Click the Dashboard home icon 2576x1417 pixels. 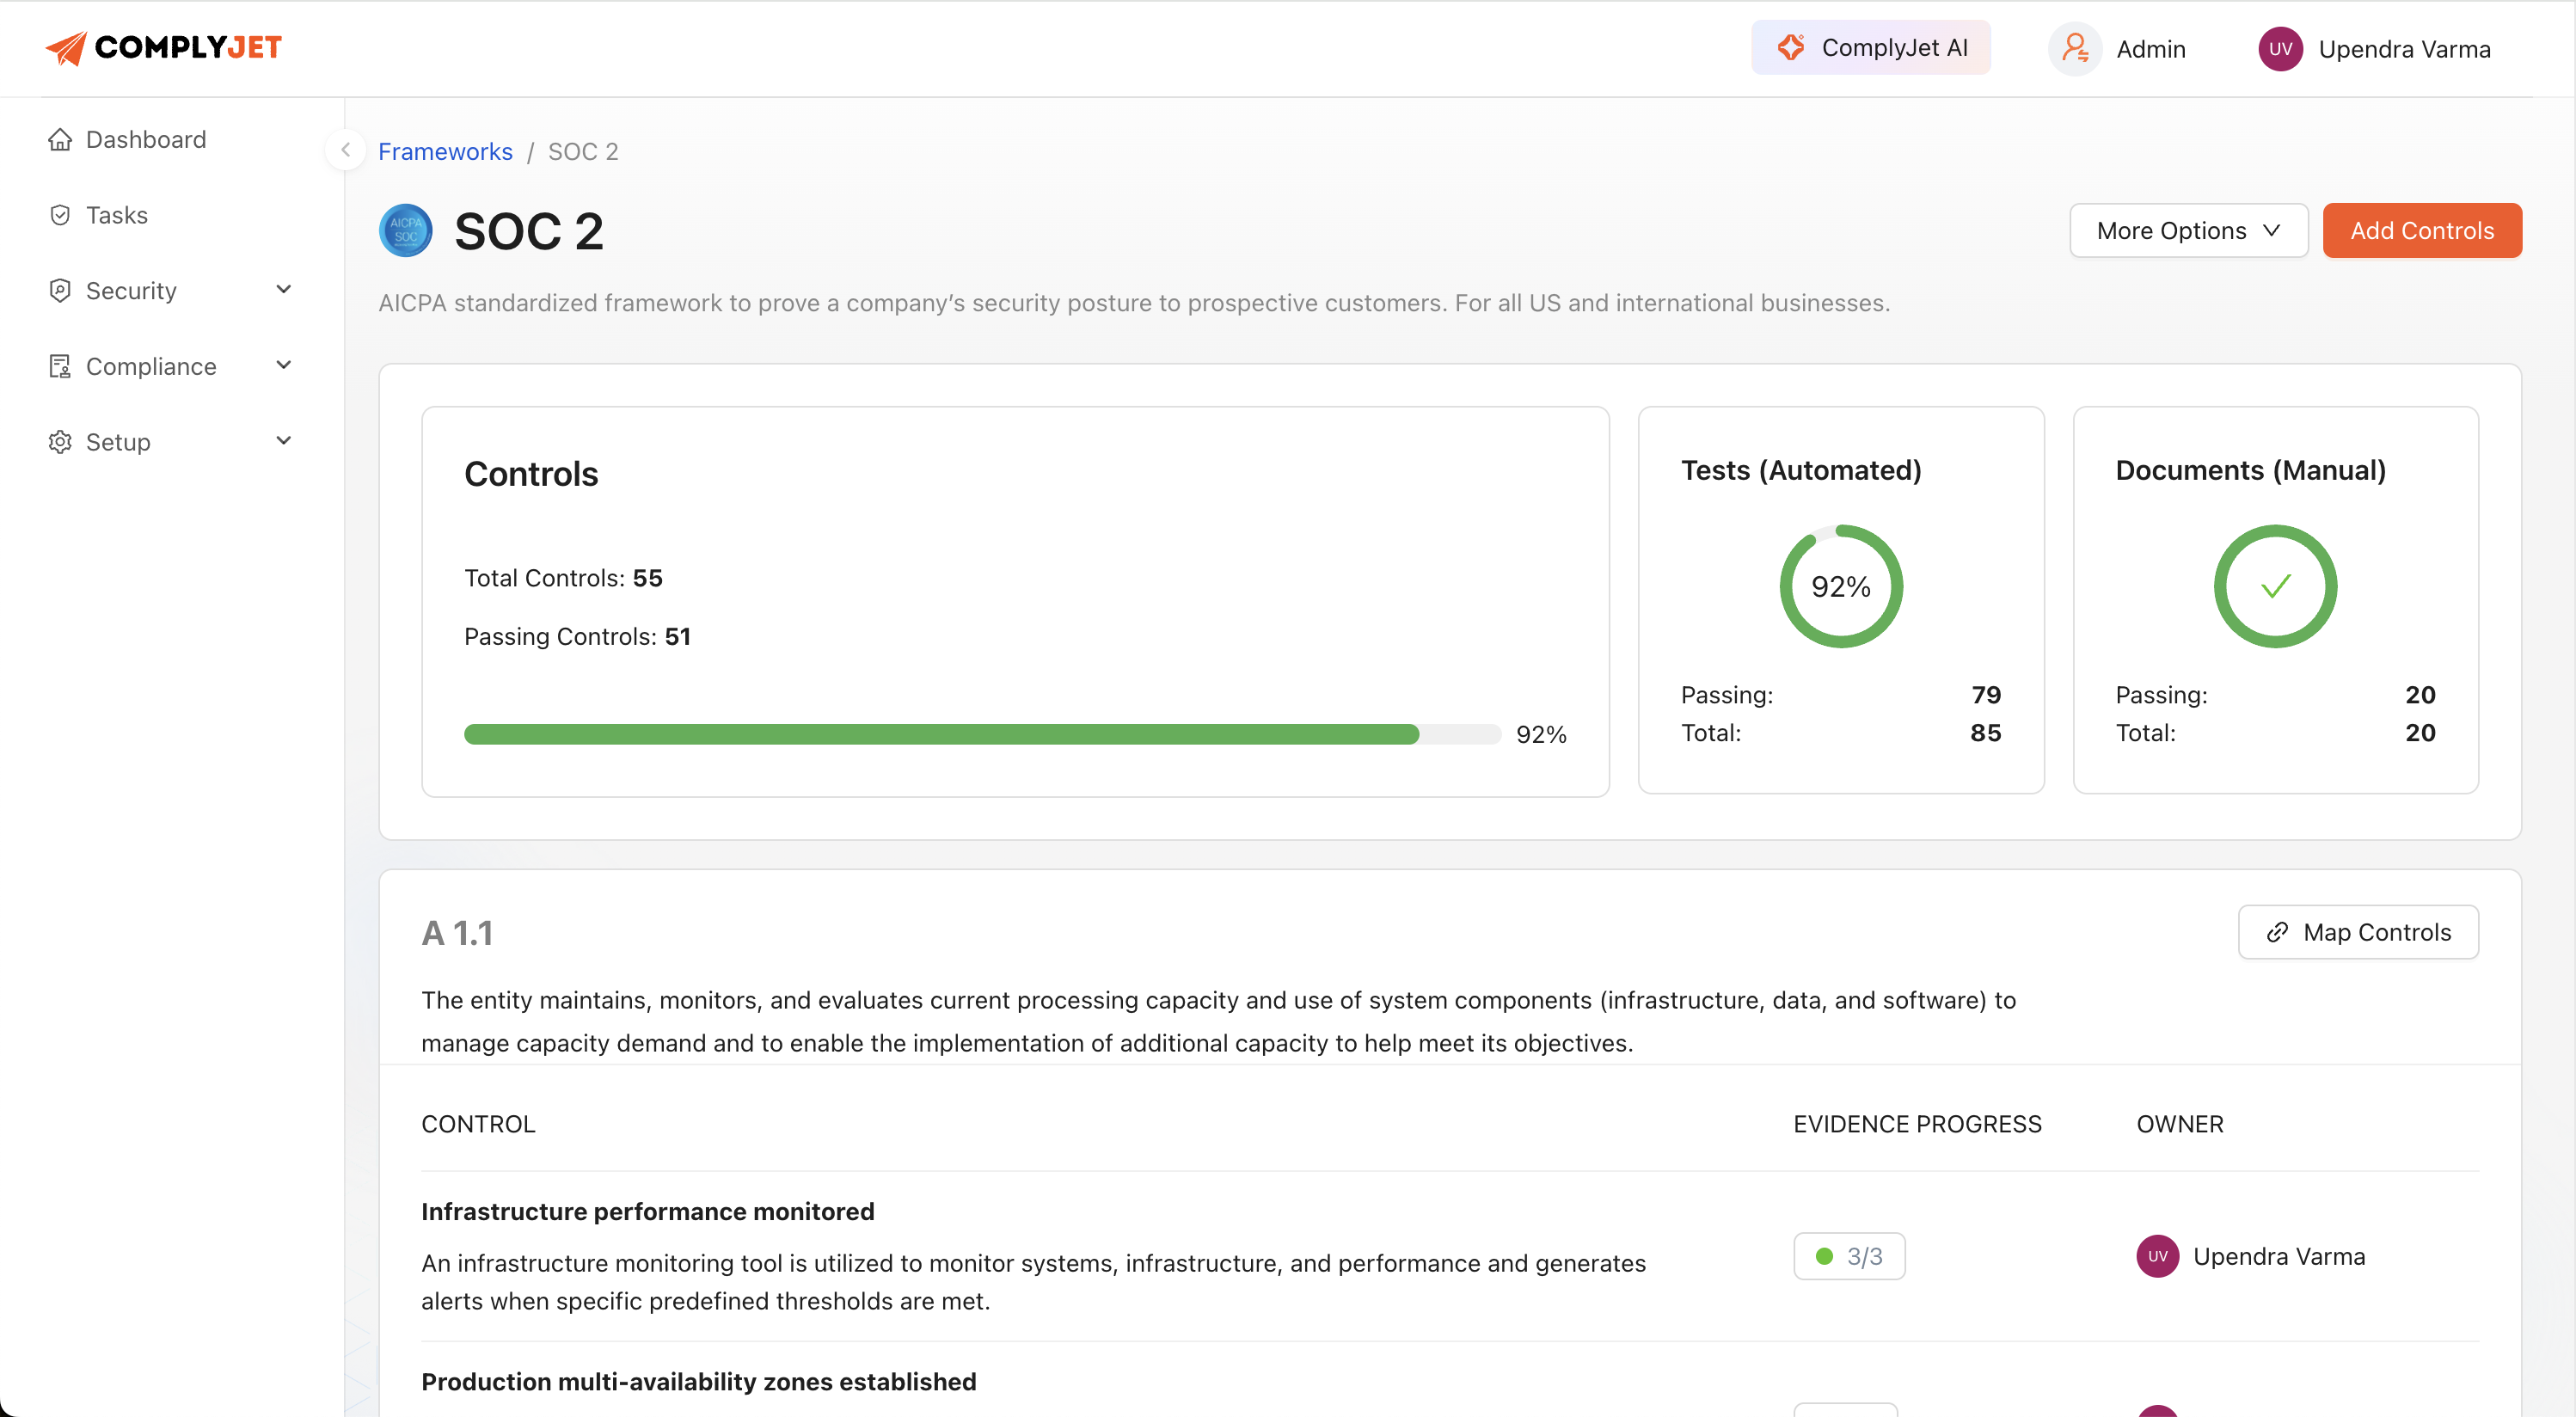click(60, 139)
